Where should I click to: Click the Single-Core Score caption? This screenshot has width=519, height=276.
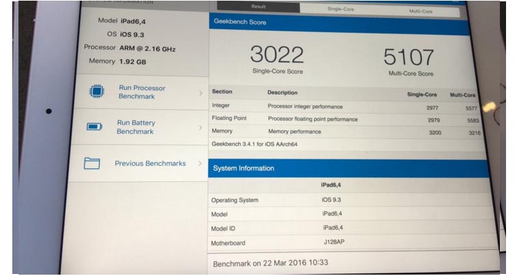[277, 72]
